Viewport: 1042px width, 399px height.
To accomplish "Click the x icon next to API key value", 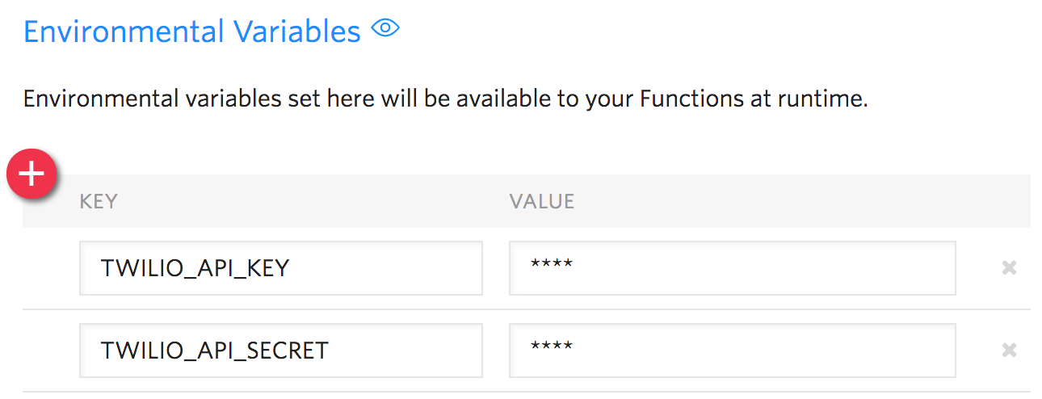I will [x=1009, y=268].
